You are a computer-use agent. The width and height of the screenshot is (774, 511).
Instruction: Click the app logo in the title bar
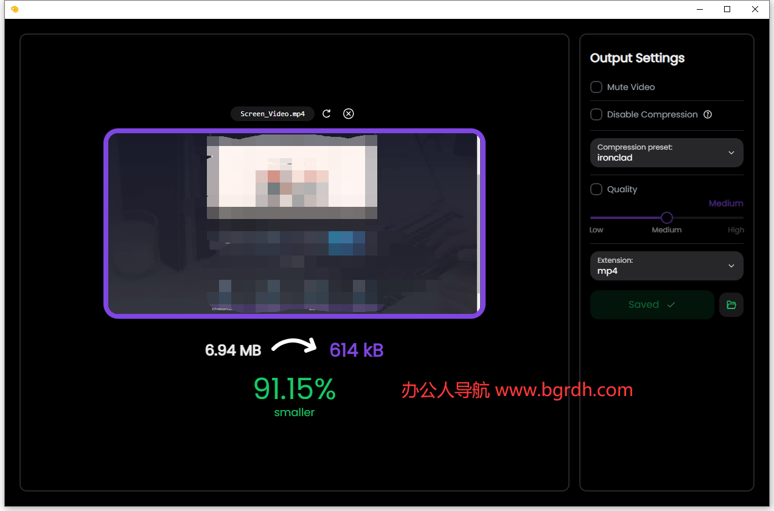tap(15, 9)
